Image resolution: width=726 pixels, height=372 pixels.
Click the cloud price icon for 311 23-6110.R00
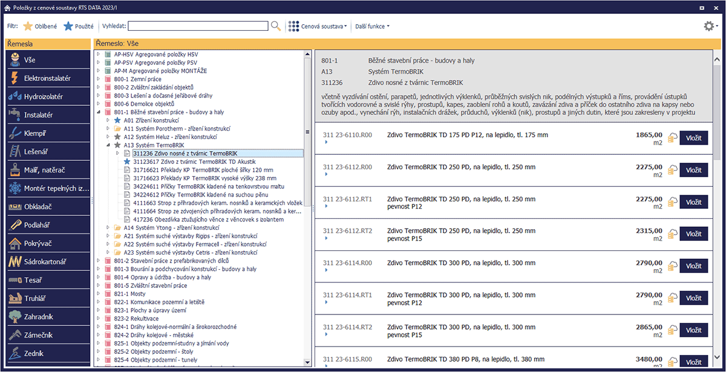click(x=672, y=139)
